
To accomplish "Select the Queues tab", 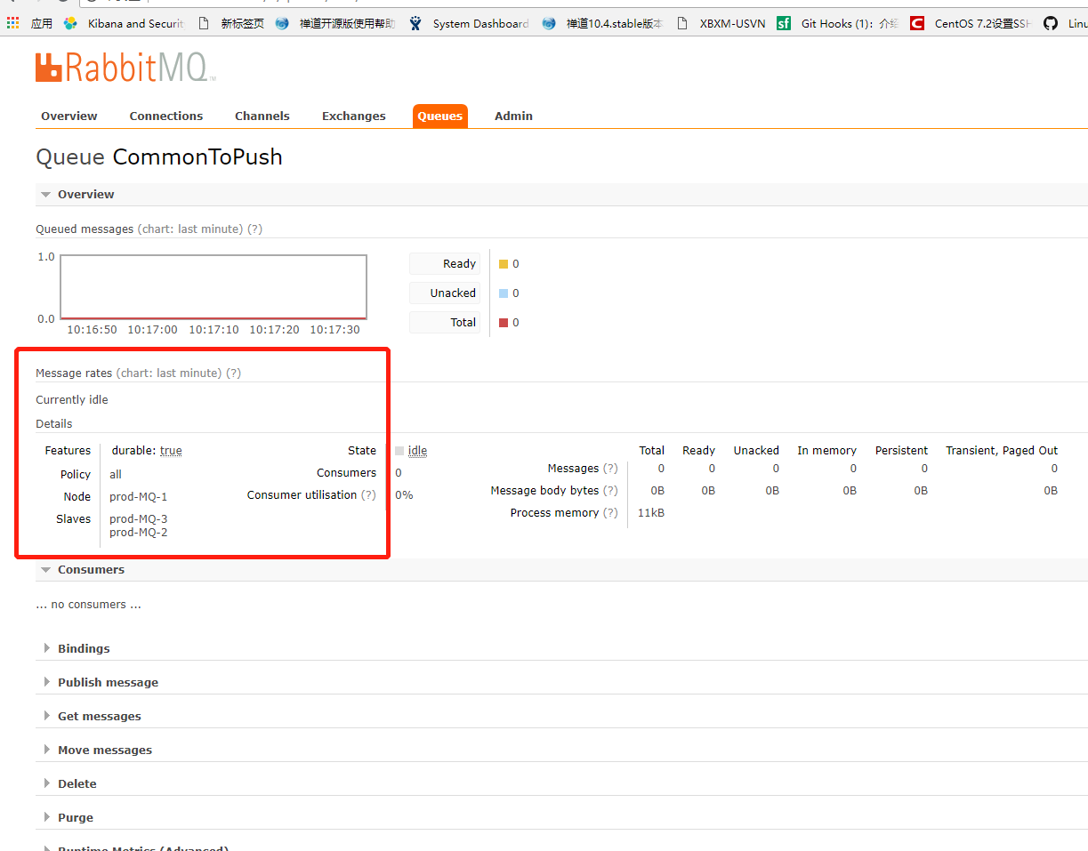I will pos(440,116).
